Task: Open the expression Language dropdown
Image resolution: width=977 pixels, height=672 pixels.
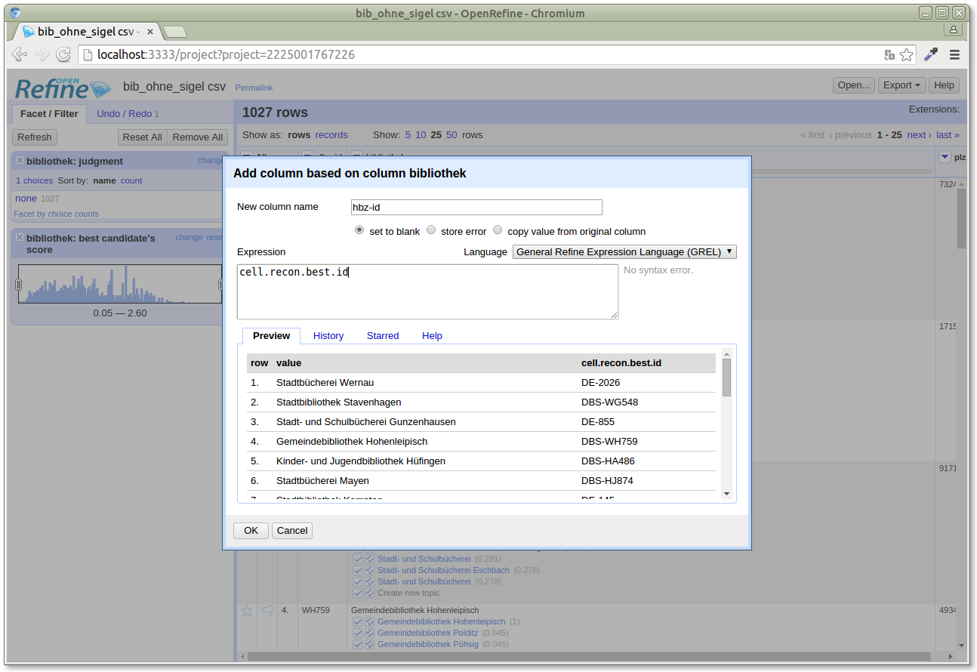Action: (x=624, y=251)
